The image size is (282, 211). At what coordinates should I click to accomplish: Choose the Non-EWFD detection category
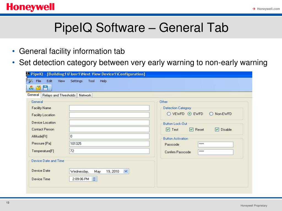pyautogui.click(x=211, y=114)
